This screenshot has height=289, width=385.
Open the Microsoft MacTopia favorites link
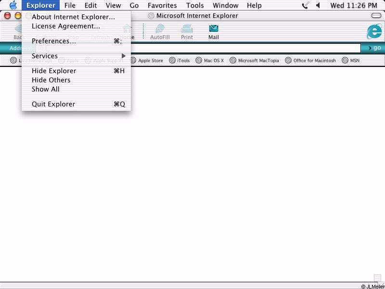point(255,61)
